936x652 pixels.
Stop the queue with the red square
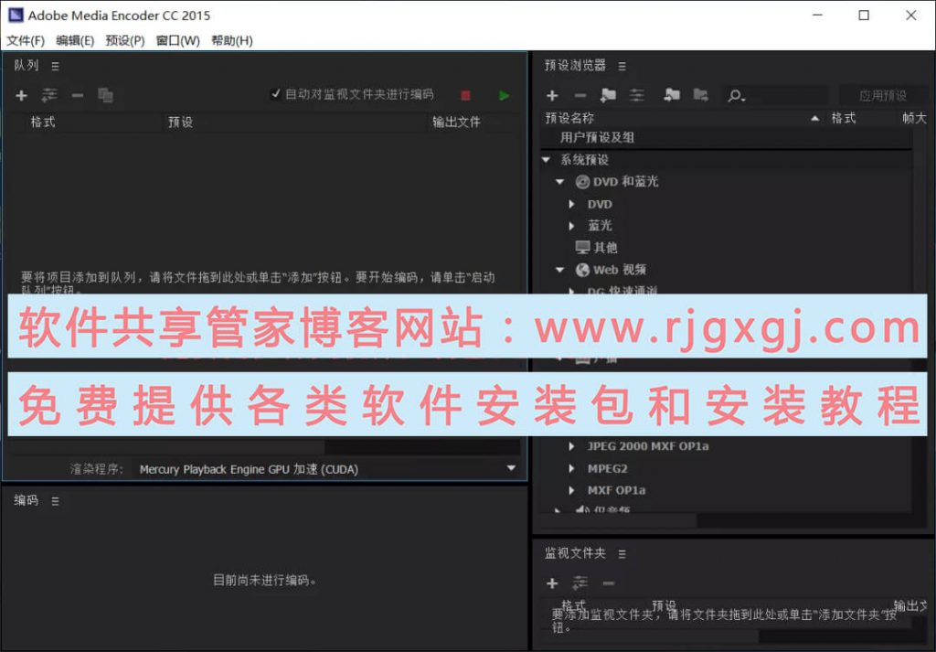(465, 95)
